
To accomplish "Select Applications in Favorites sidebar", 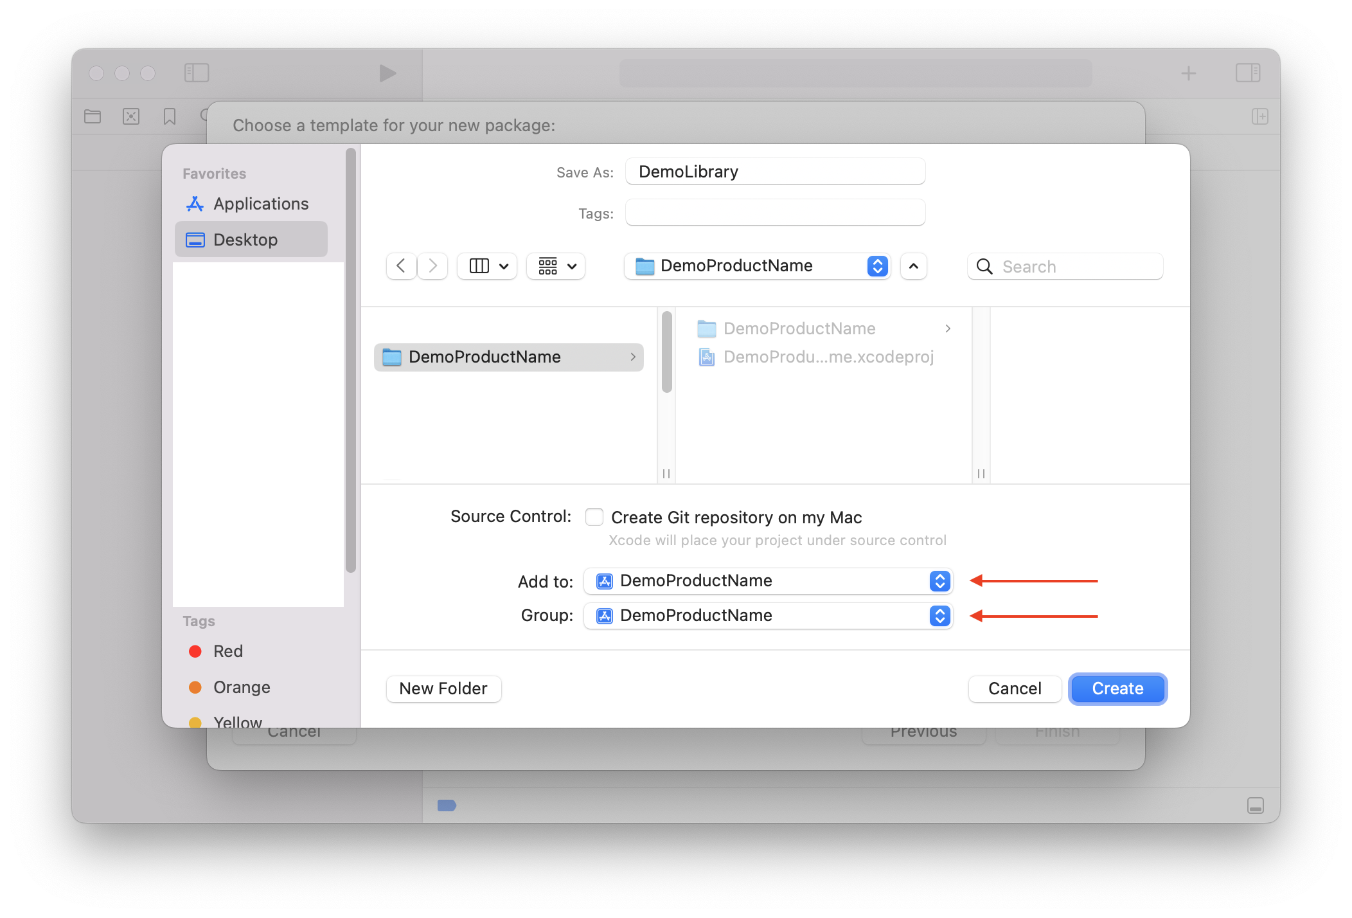I will [251, 204].
